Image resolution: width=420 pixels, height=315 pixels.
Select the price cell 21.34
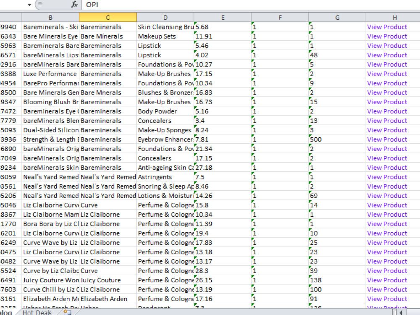pyautogui.click(x=223, y=149)
